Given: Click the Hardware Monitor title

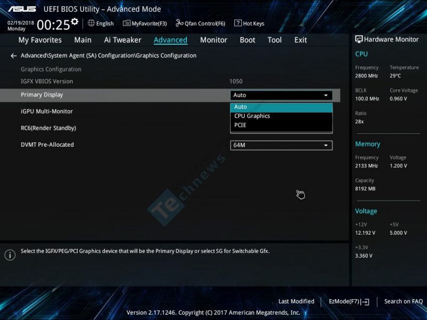Looking at the screenshot, I should (x=391, y=39).
